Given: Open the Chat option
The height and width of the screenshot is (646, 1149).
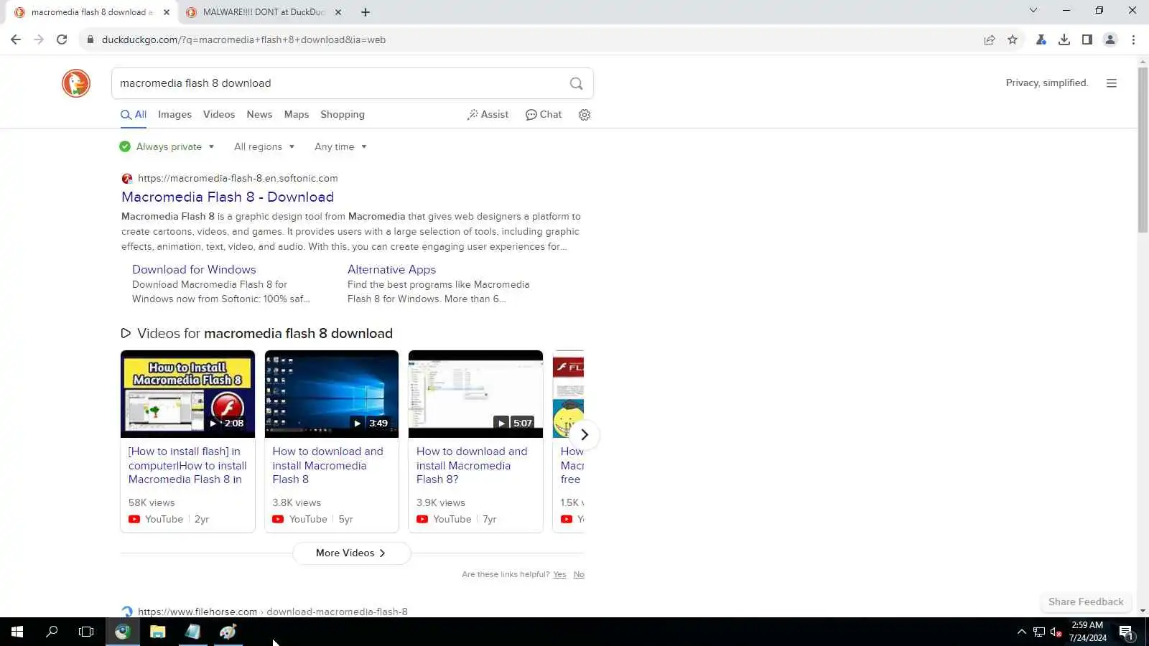Looking at the screenshot, I should coord(544,115).
